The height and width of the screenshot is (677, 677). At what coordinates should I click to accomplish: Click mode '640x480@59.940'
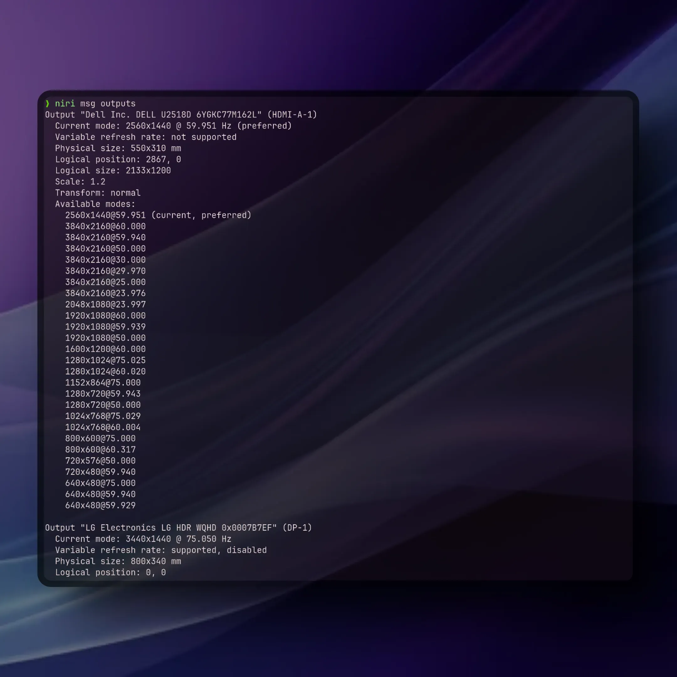click(x=101, y=495)
